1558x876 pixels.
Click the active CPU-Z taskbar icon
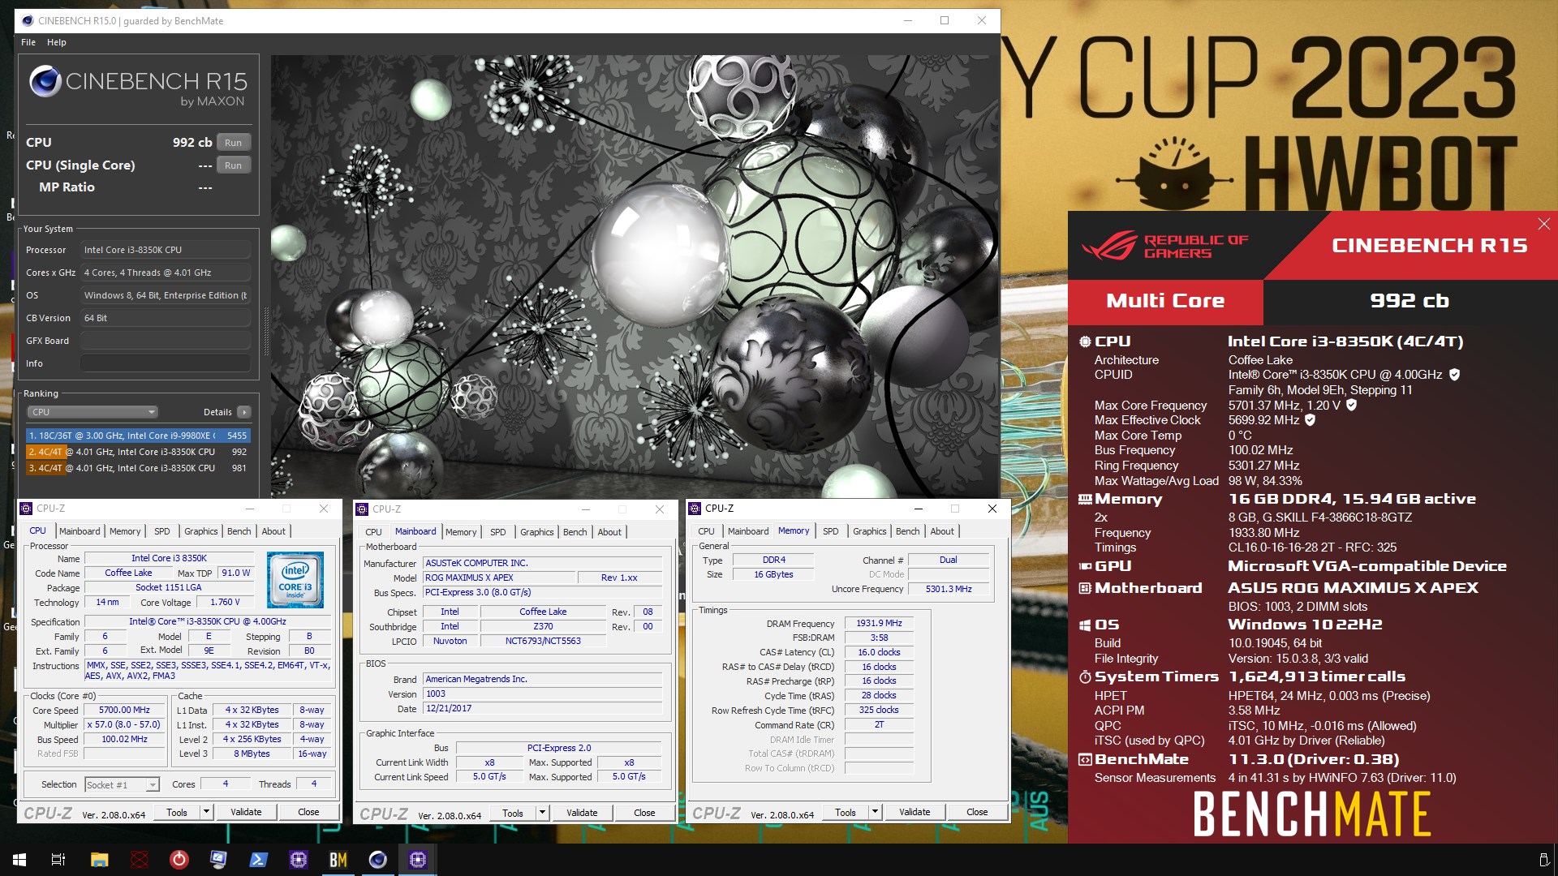418,860
